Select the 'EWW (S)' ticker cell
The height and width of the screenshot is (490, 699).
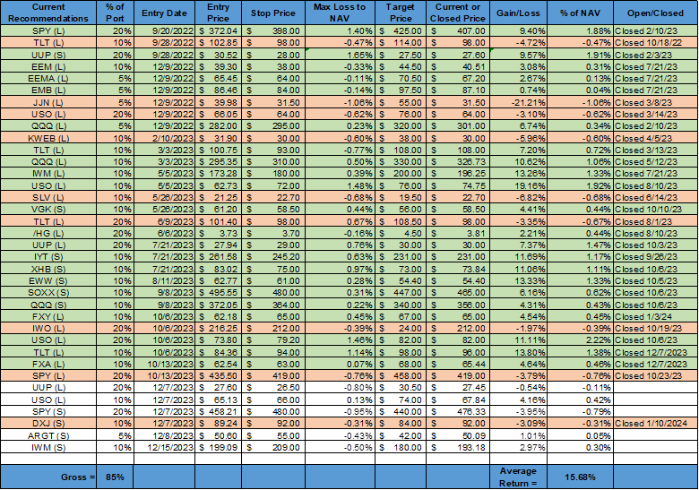tap(48, 280)
